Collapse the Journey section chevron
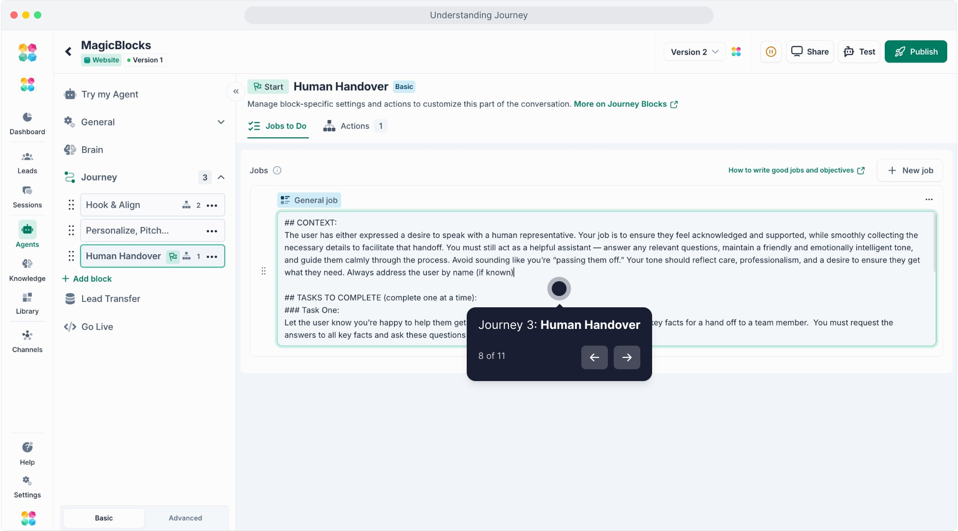 pyautogui.click(x=221, y=177)
